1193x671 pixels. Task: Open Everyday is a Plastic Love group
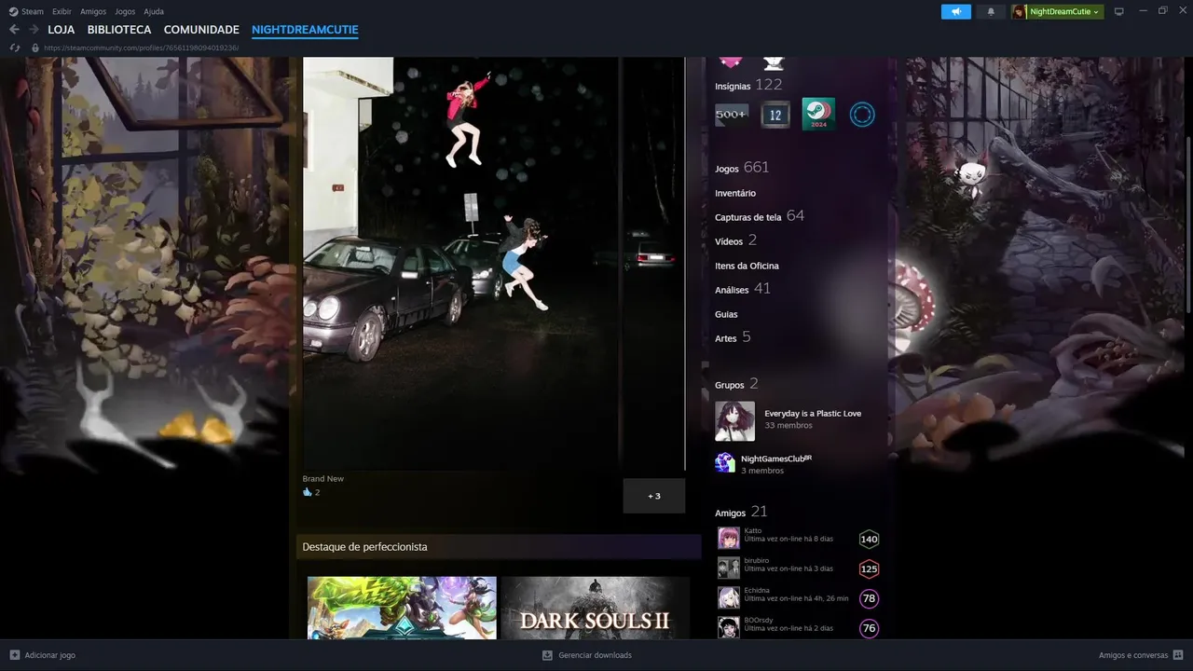pyautogui.click(x=813, y=413)
